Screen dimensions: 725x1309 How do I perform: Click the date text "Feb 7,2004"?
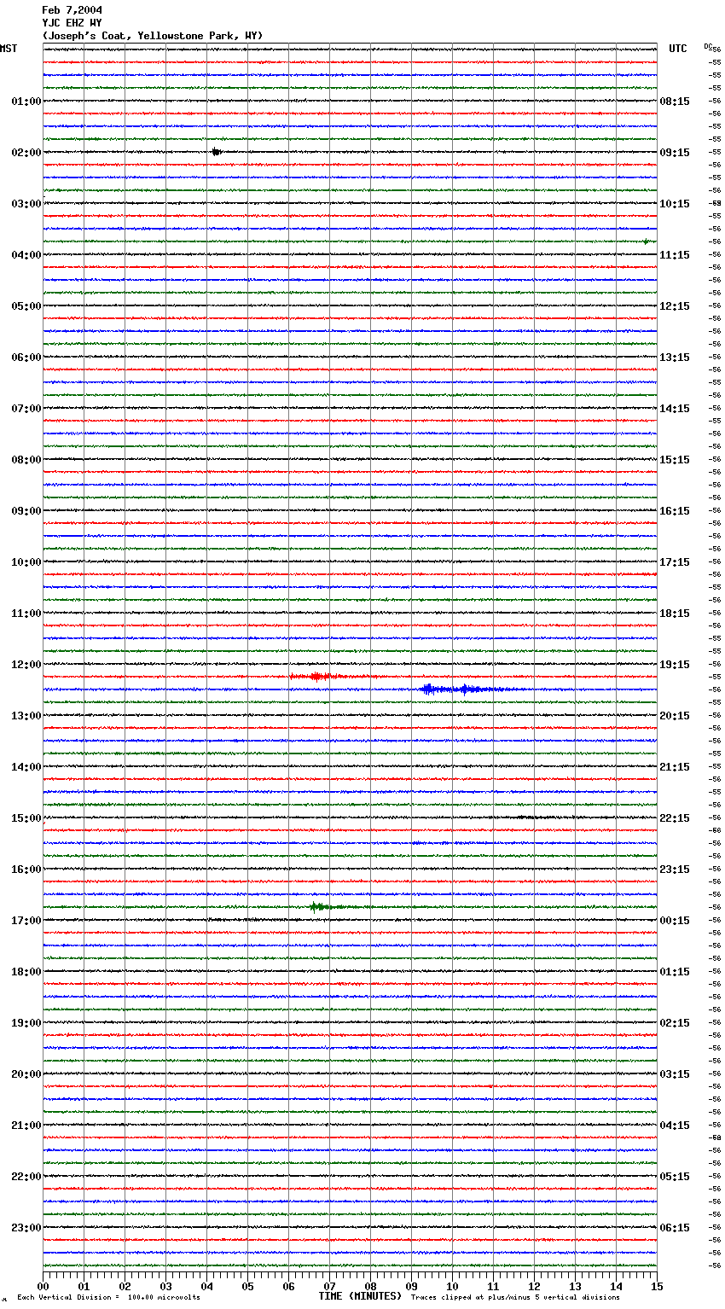[72, 10]
